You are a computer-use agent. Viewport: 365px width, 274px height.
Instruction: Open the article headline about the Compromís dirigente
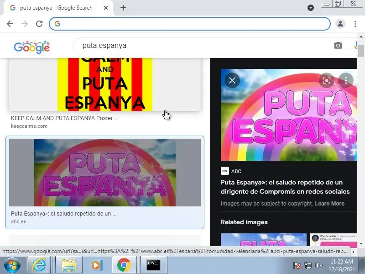coord(285,187)
